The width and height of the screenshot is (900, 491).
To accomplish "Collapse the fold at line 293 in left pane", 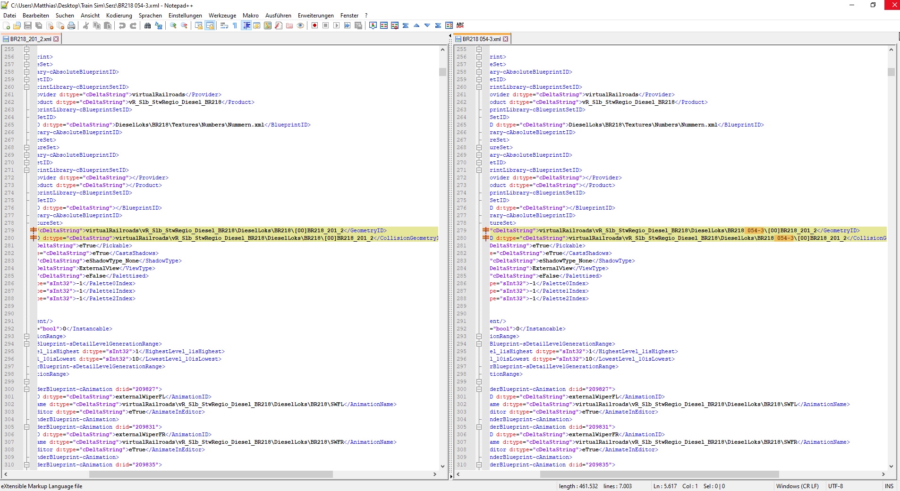I will click(27, 336).
